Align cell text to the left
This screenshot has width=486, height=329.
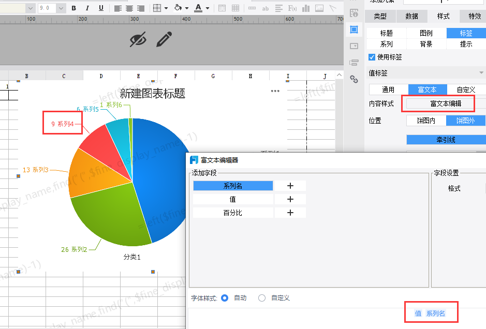[118, 8]
